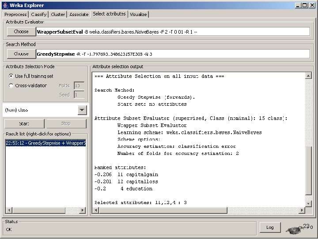Close the Weka Explorer window
This screenshot has height=239, width=318.
click(x=312, y=5)
